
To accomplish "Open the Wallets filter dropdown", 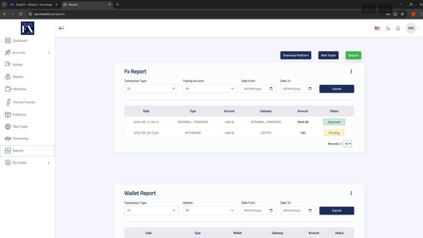I will tap(210, 211).
